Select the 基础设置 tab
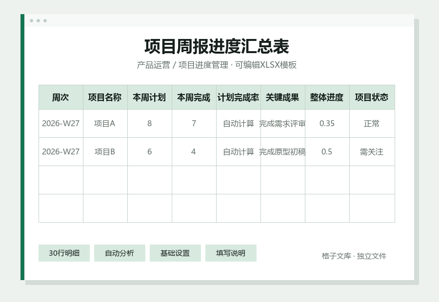 point(175,253)
